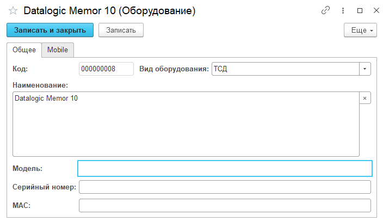Click the Серийный номер input field
The width and height of the screenshot is (383, 221).
pos(225,187)
